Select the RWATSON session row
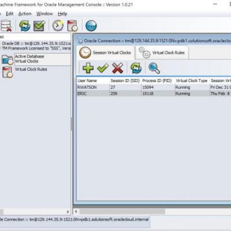This screenshot has height=231, width=231. coord(154,87)
